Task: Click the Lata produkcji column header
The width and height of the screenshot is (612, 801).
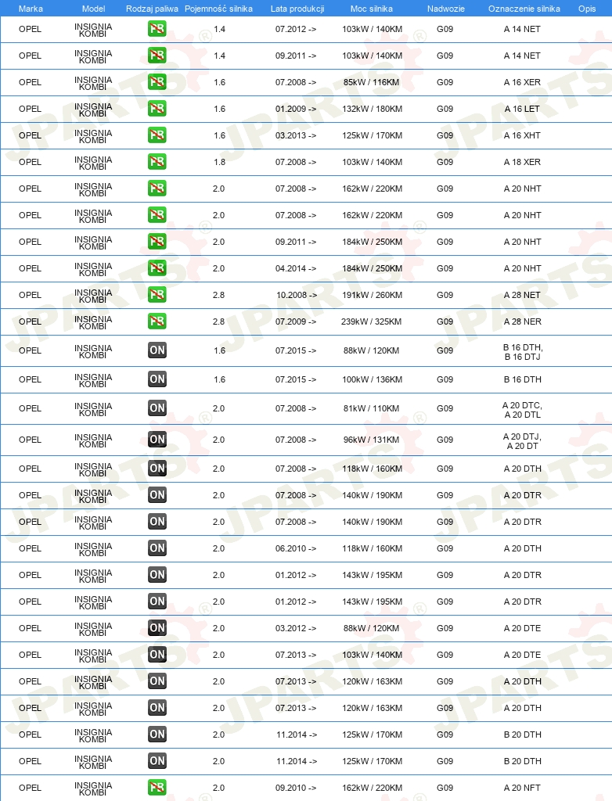Action: pyautogui.click(x=297, y=9)
